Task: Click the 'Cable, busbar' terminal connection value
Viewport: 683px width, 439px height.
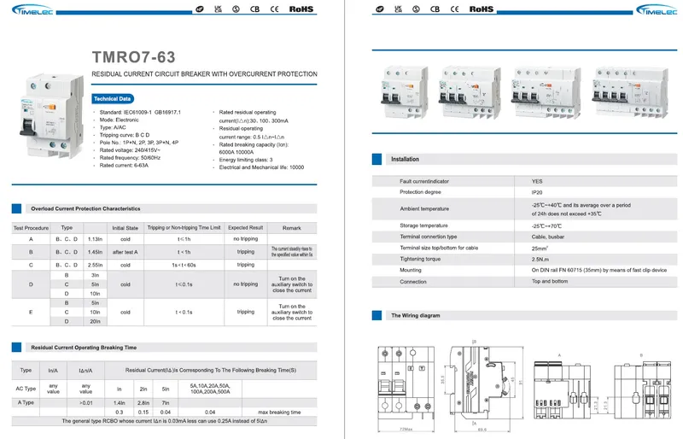Action: click(547, 237)
